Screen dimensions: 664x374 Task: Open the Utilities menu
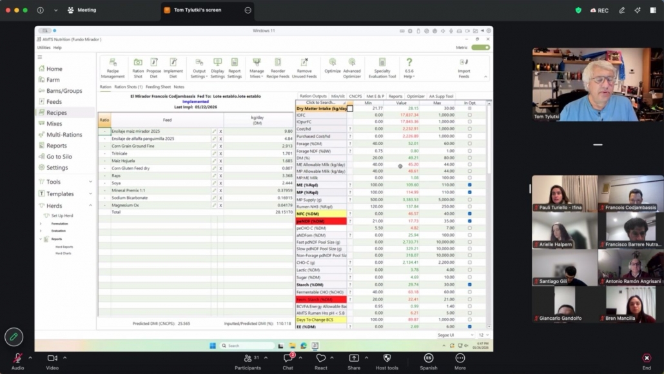44,48
